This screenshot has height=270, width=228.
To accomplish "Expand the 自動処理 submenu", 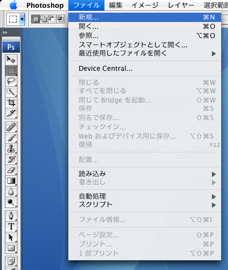I will (x=145, y=196).
